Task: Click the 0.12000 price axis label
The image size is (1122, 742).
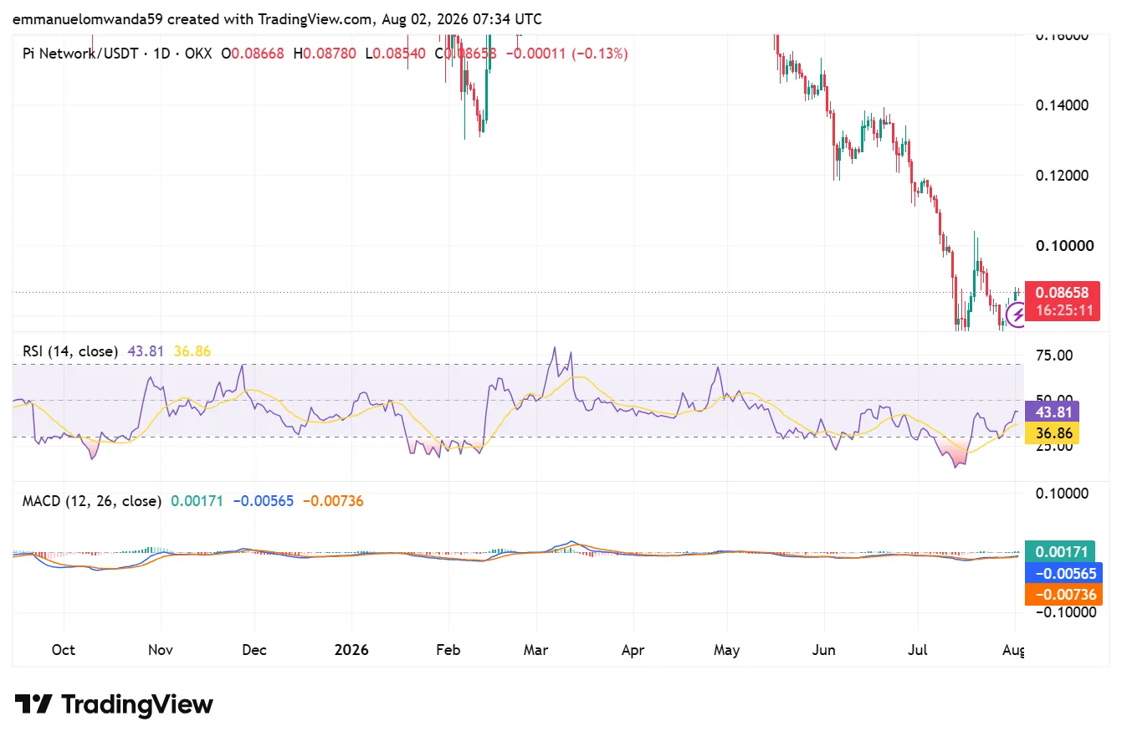Action: [x=1061, y=176]
